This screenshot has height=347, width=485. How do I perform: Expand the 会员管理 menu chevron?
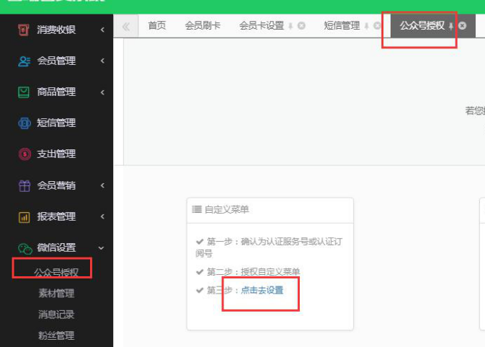click(x=102, y=61)
